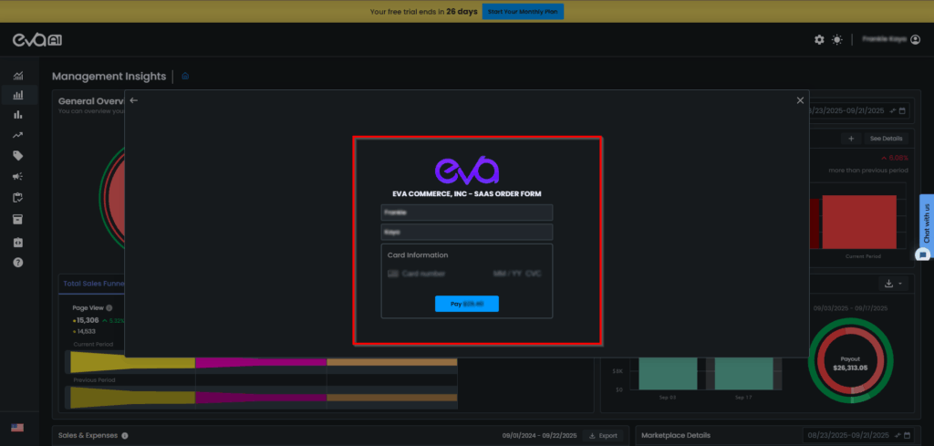Open the clipboard checklist sidebar icon
The width and height of the screenshot is (934, 446).
[18, 198]
